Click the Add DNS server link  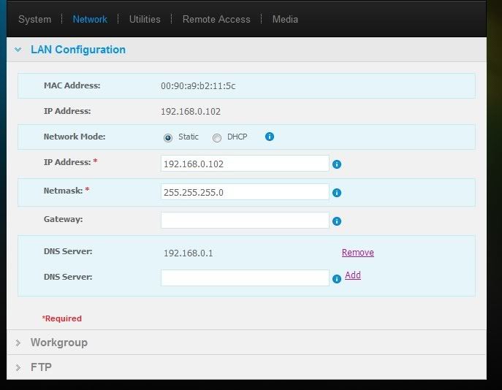(x=353, y=275)
